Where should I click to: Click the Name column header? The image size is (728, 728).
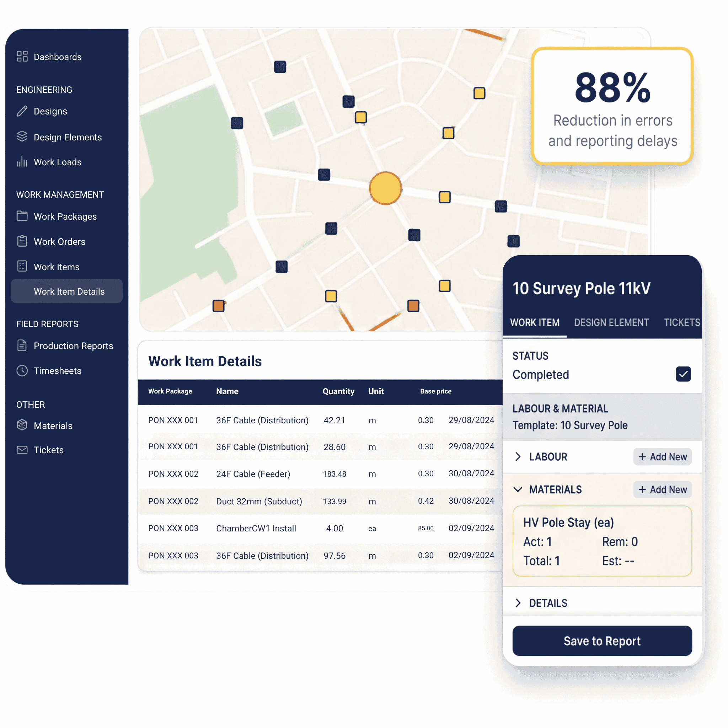click(227, 391)
